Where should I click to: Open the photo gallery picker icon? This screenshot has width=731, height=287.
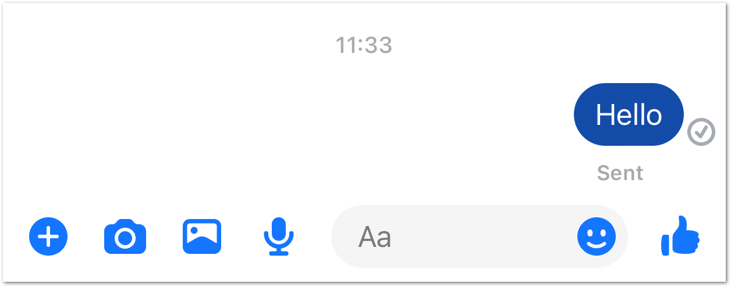coord(202,236)
